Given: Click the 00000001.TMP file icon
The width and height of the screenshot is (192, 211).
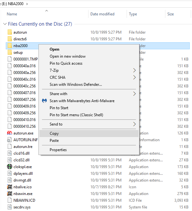Looking at the screenshot, I should 10,59.
